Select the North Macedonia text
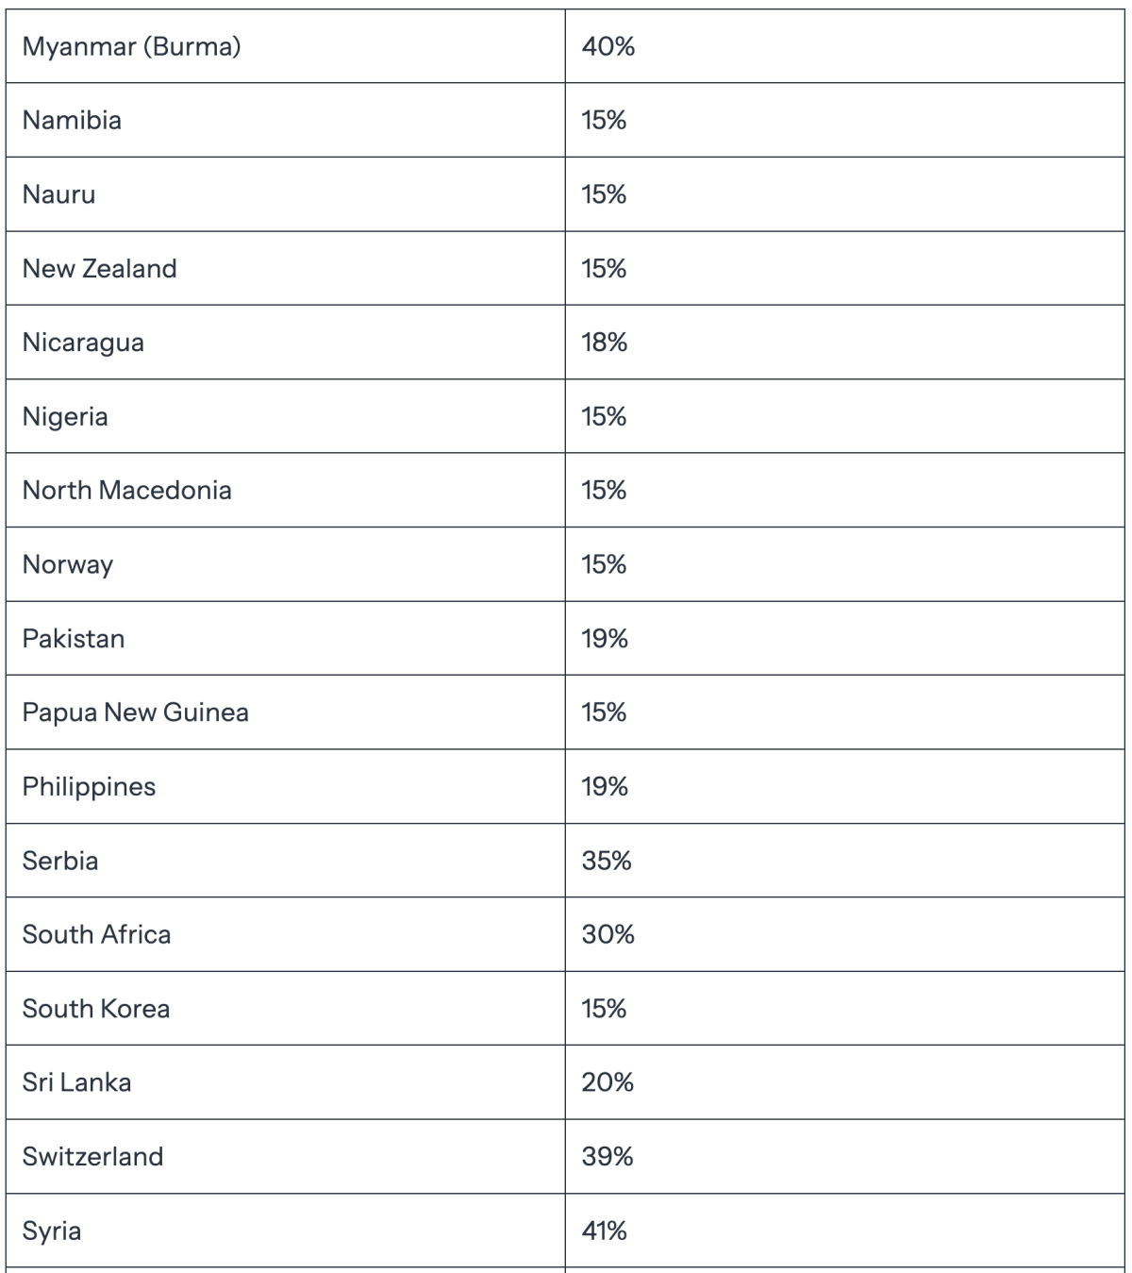Viewport: 1132px width, 1273px height. coord(126,490)
